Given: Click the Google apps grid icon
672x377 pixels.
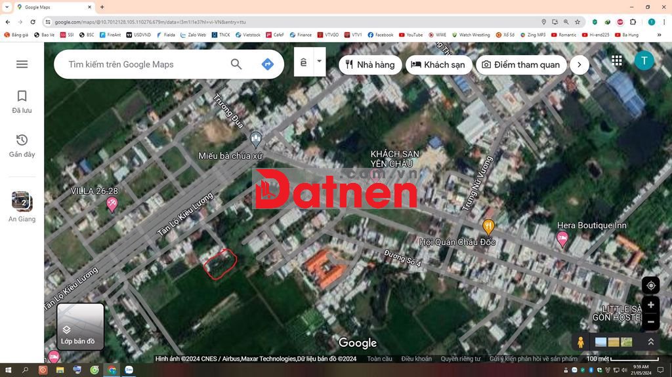Looking at the screenshot, I should point(617,61).
